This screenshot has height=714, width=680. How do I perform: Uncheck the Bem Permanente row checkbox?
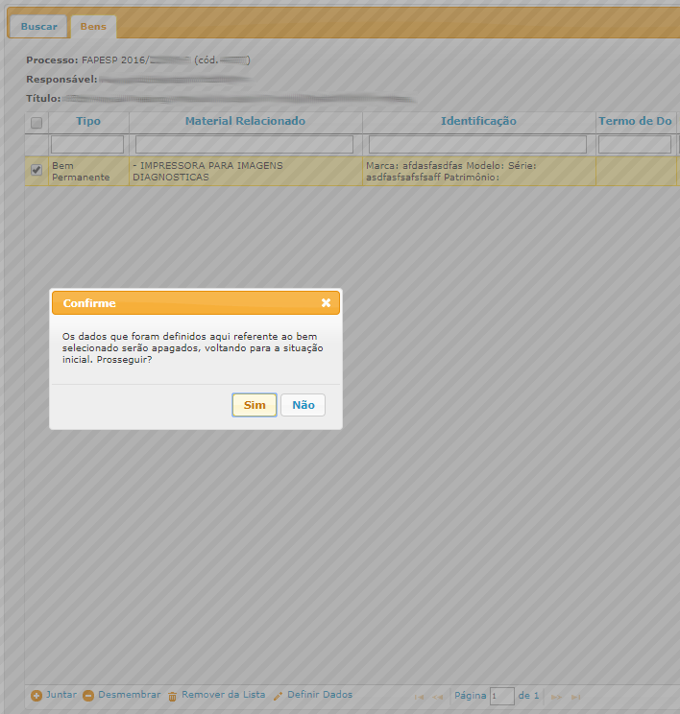(x=36, y=170)
